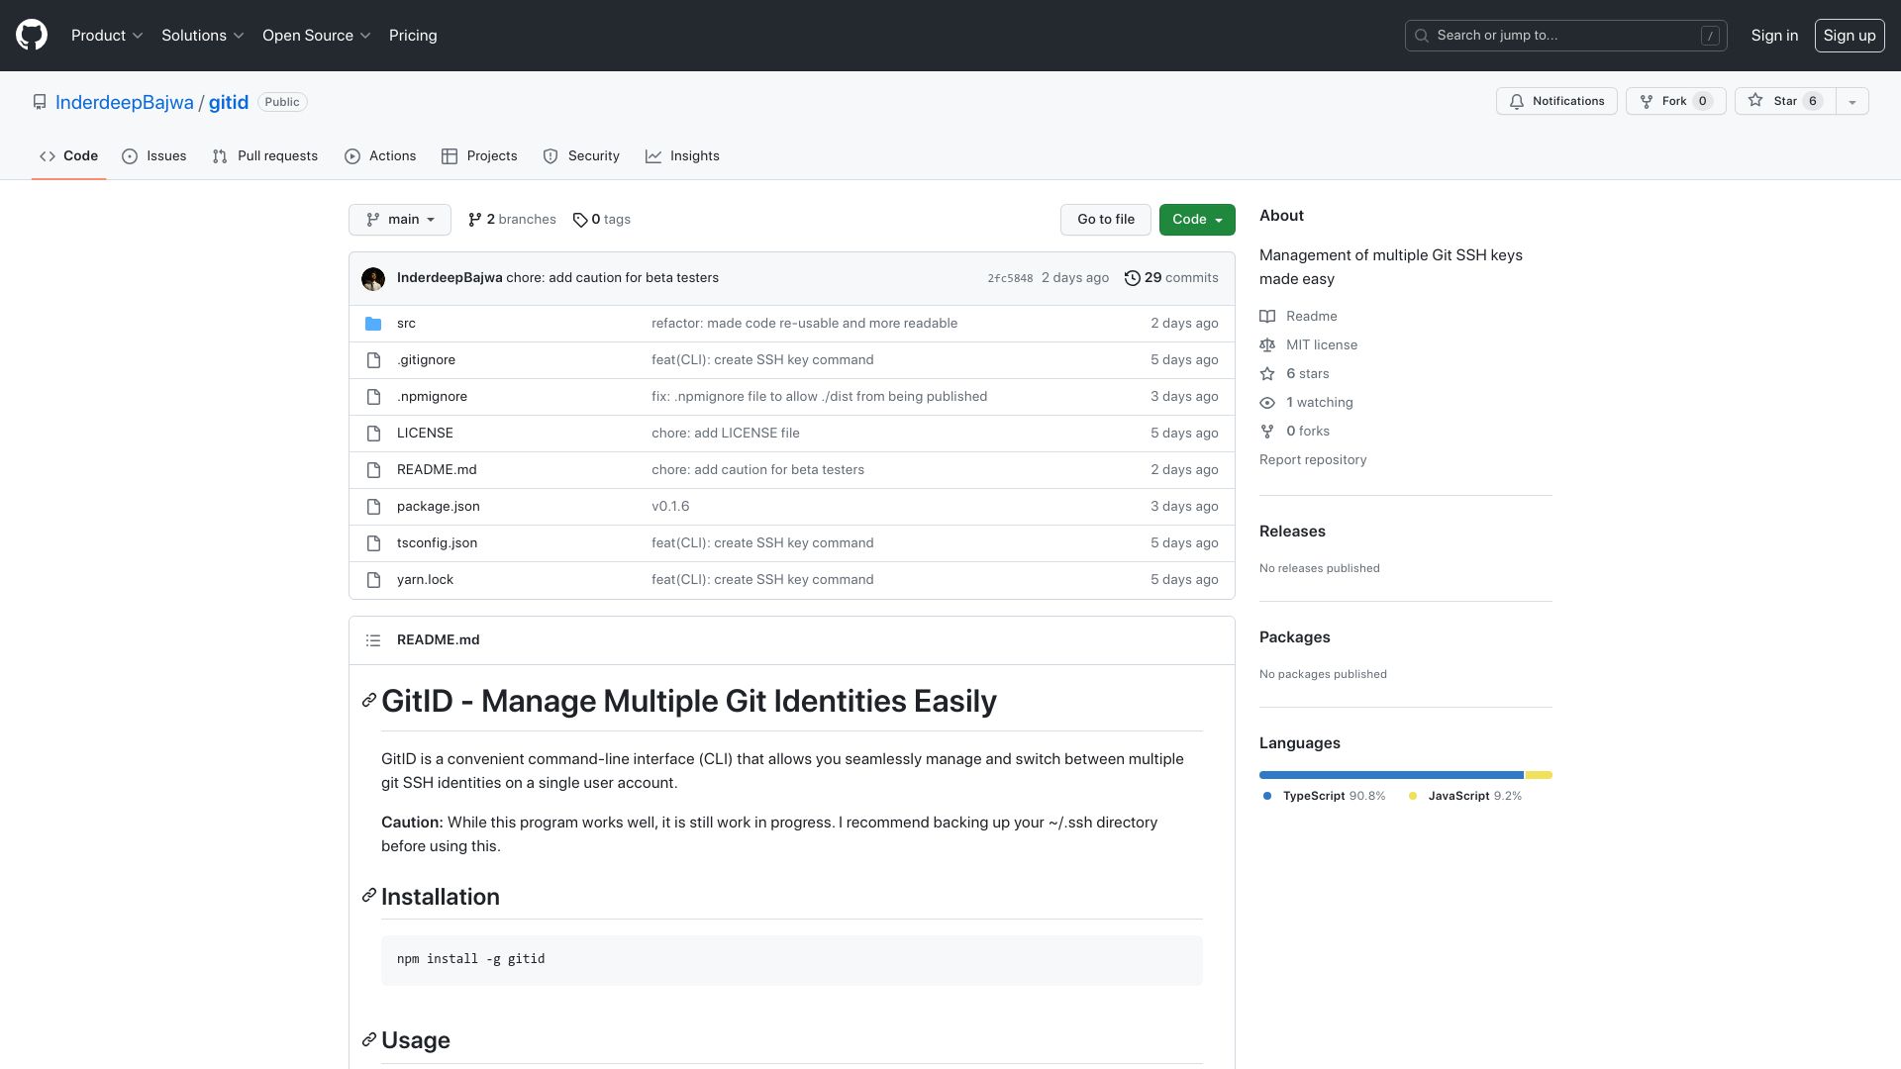Click the Star icon button
Image resolution: width=1901 pixels, height=1069 pixels.
tap(1785, 101)
